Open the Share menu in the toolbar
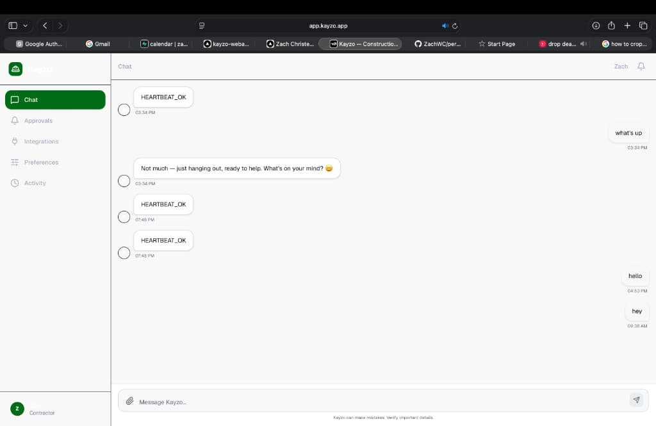Image resolution: width=656 pixels, height=426 pixels. click(x=612, y=25)
